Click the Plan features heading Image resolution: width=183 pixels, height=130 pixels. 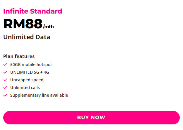19,56
